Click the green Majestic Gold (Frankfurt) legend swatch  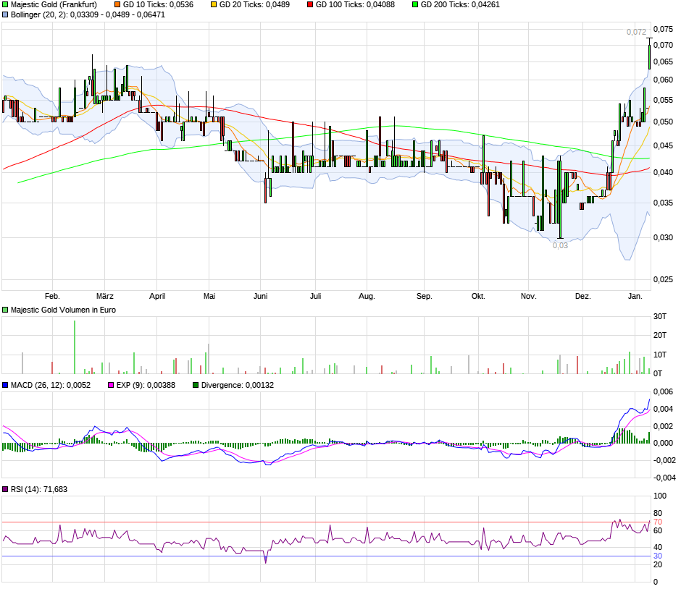pyautogui.click(x=5, y=5)
